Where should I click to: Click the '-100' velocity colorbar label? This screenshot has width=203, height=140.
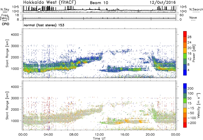click(192, 118)
